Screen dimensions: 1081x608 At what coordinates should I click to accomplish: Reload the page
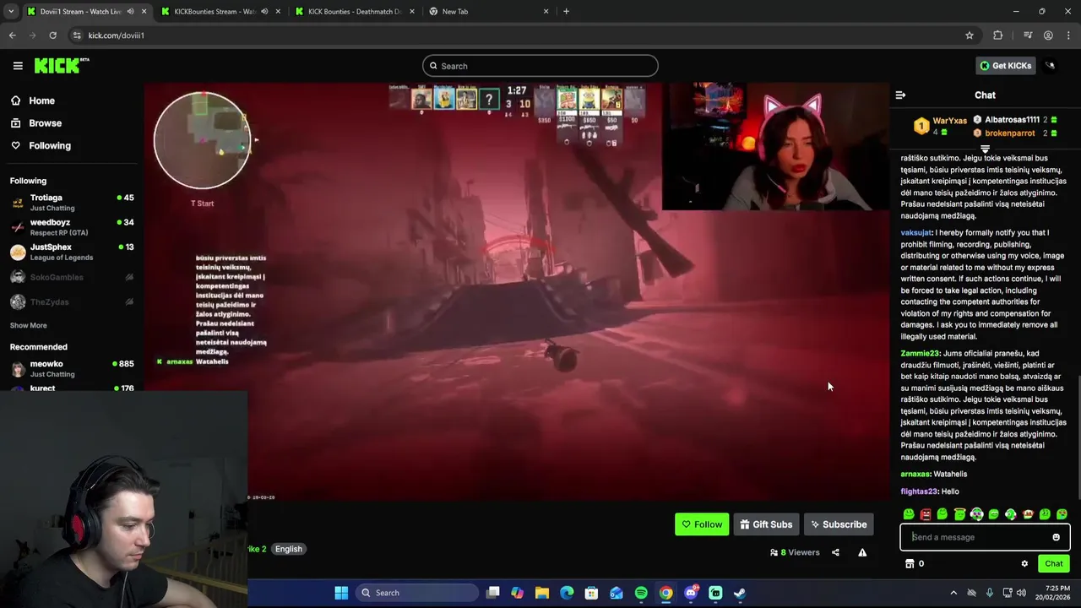(52, 35)
